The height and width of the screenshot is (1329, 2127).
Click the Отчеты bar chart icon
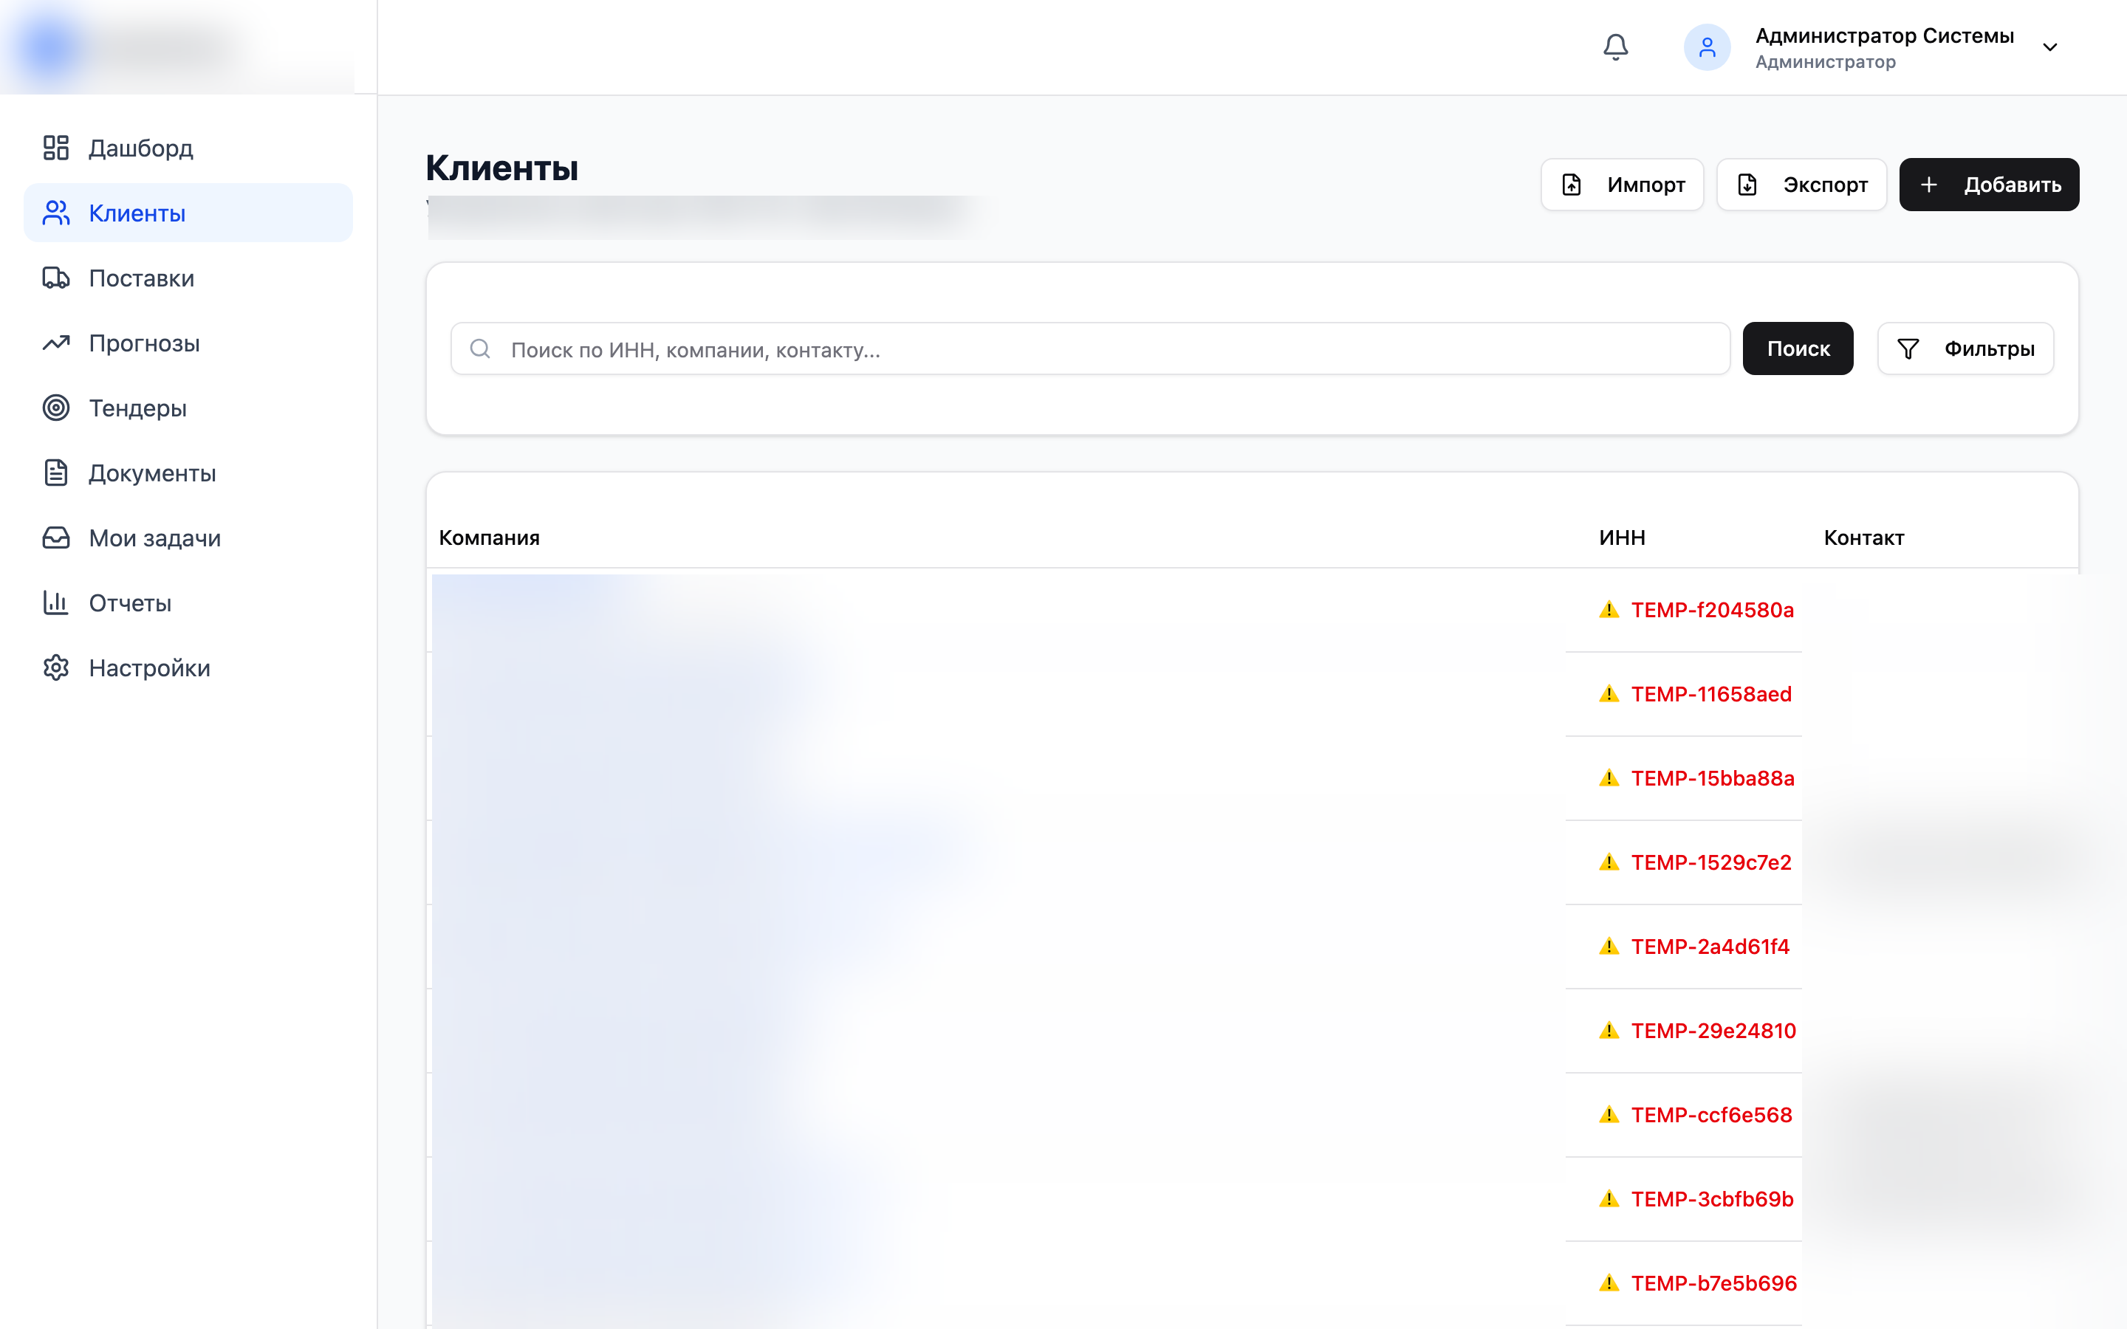point(56,603)
